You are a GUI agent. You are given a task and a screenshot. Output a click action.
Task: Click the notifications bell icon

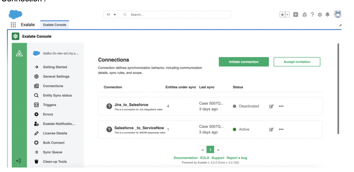point(327,15)
